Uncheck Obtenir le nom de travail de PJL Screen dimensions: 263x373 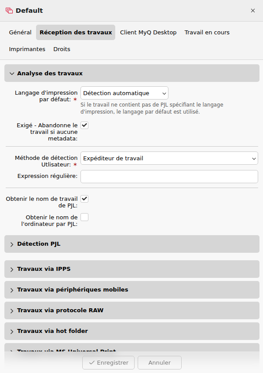(84, 199)
